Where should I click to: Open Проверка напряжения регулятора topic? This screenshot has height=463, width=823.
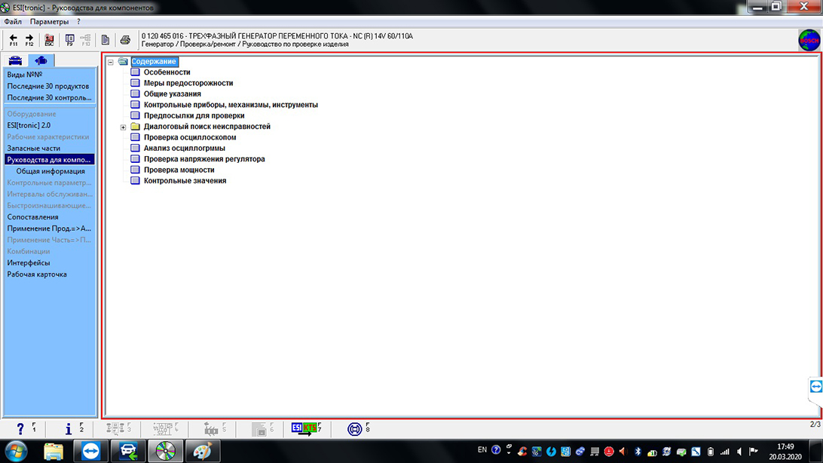click(x=204, y=159)
